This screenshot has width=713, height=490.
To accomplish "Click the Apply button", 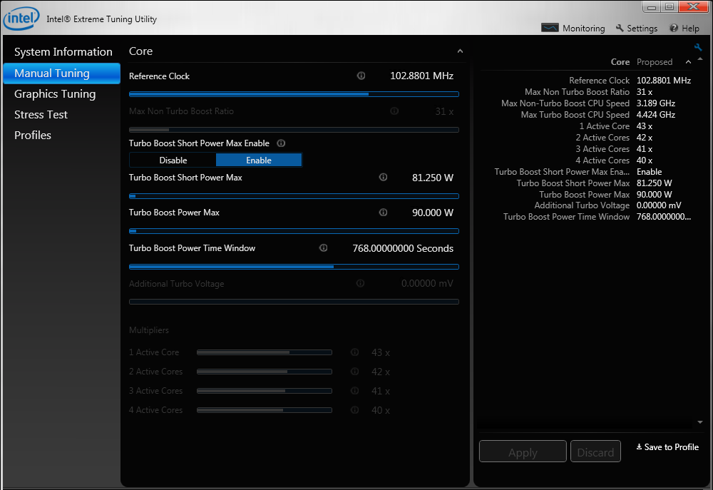I will (523, 451).
